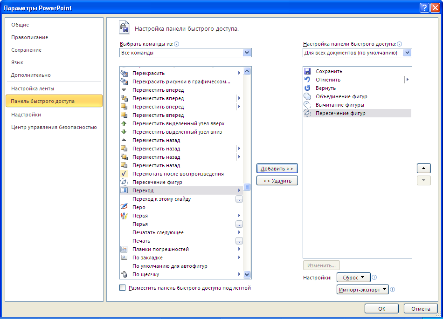Select the Перо pen icon
The height and width of the screenshot is (319, 443).
click(x=124, y=207)
